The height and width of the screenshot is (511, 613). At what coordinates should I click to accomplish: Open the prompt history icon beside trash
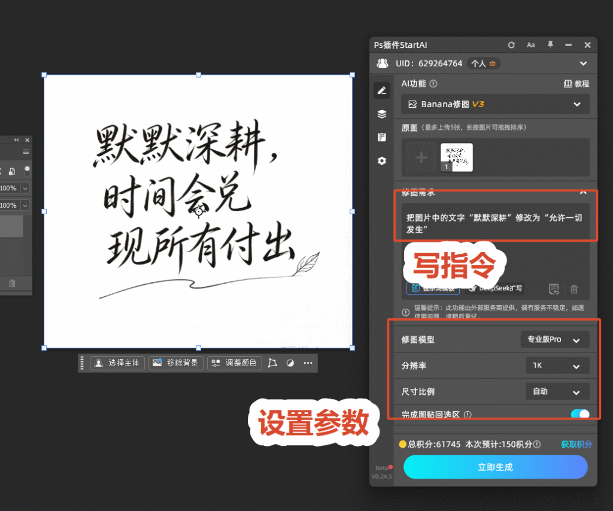(554, 288)
